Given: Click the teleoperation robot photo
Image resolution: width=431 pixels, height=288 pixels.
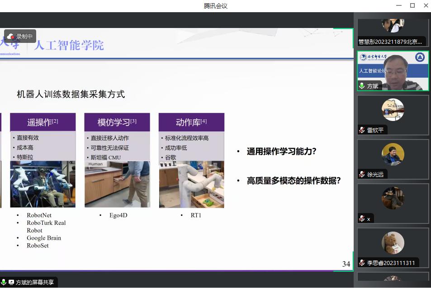Looking at the screenshot, I should (43, 184).
